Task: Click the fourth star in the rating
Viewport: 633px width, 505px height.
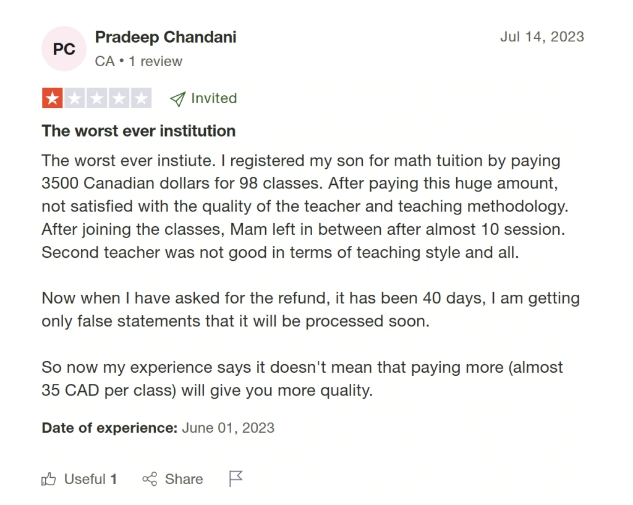Action: [119, 98]
